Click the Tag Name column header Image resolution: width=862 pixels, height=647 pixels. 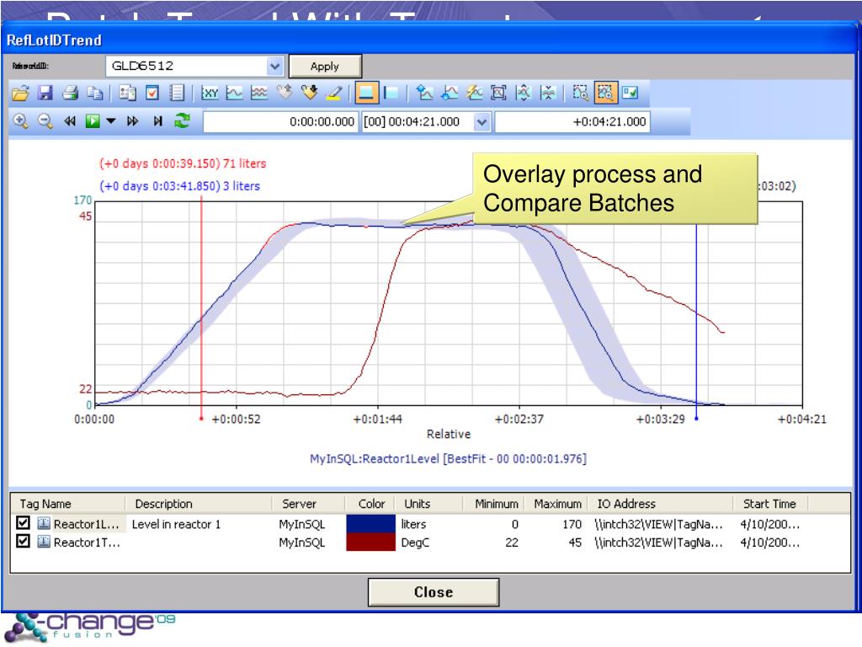[68, 504]
